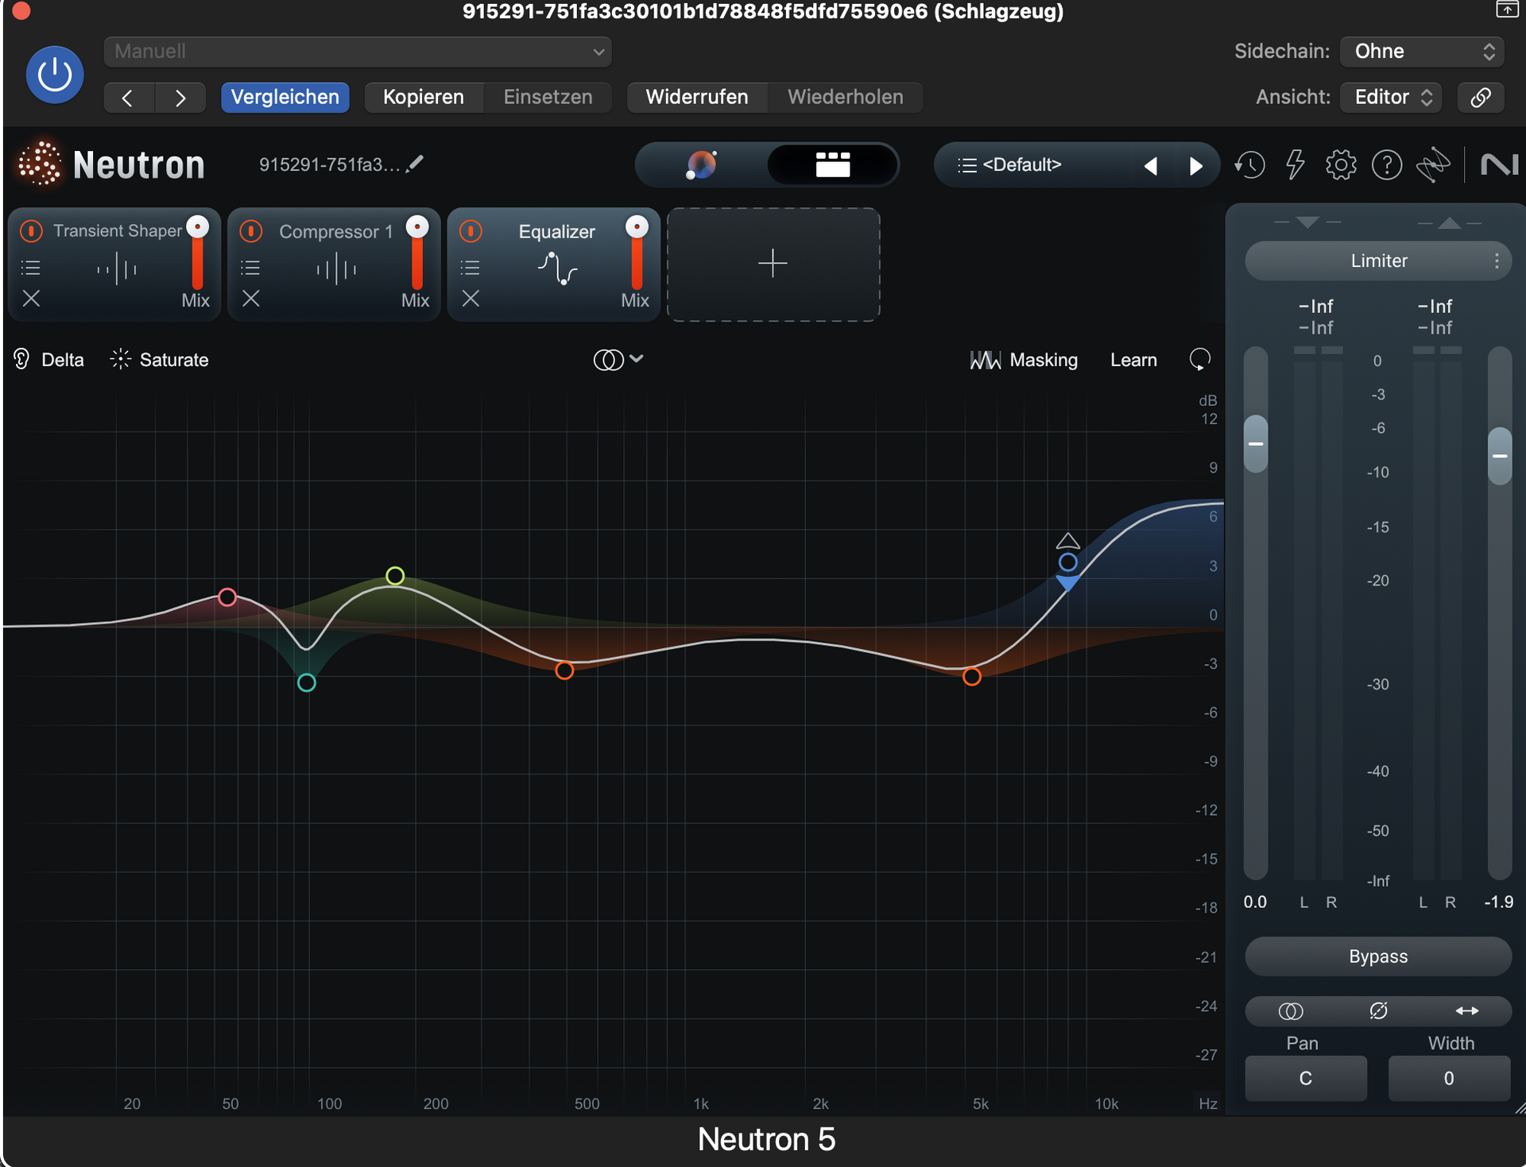The height and width of the screenshot is (1167, 1526).
Task: Click the output gain slider handle
Action: point(1499,456)
